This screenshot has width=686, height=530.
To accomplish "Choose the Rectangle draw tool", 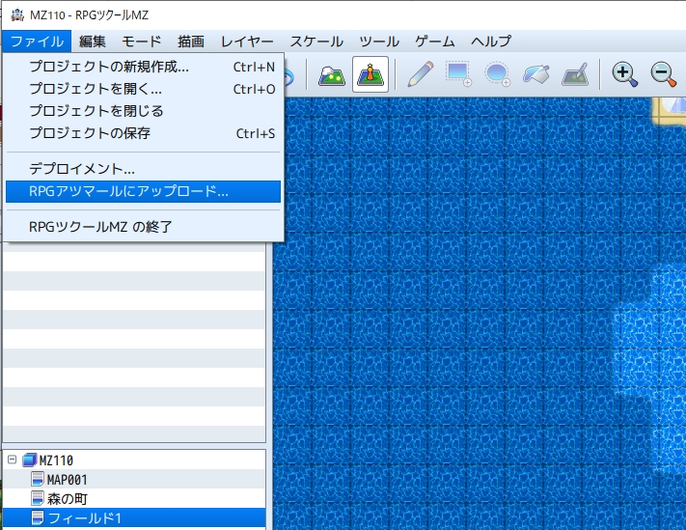I will click(x=458, y=74).
